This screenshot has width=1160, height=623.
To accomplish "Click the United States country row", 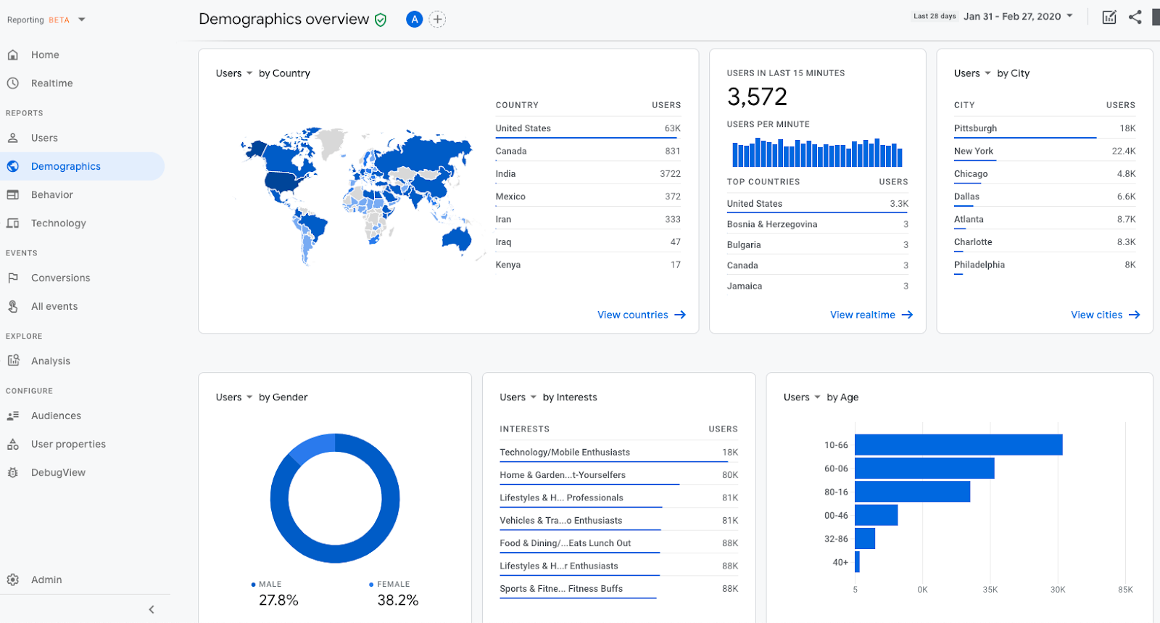I will (588, 128).
